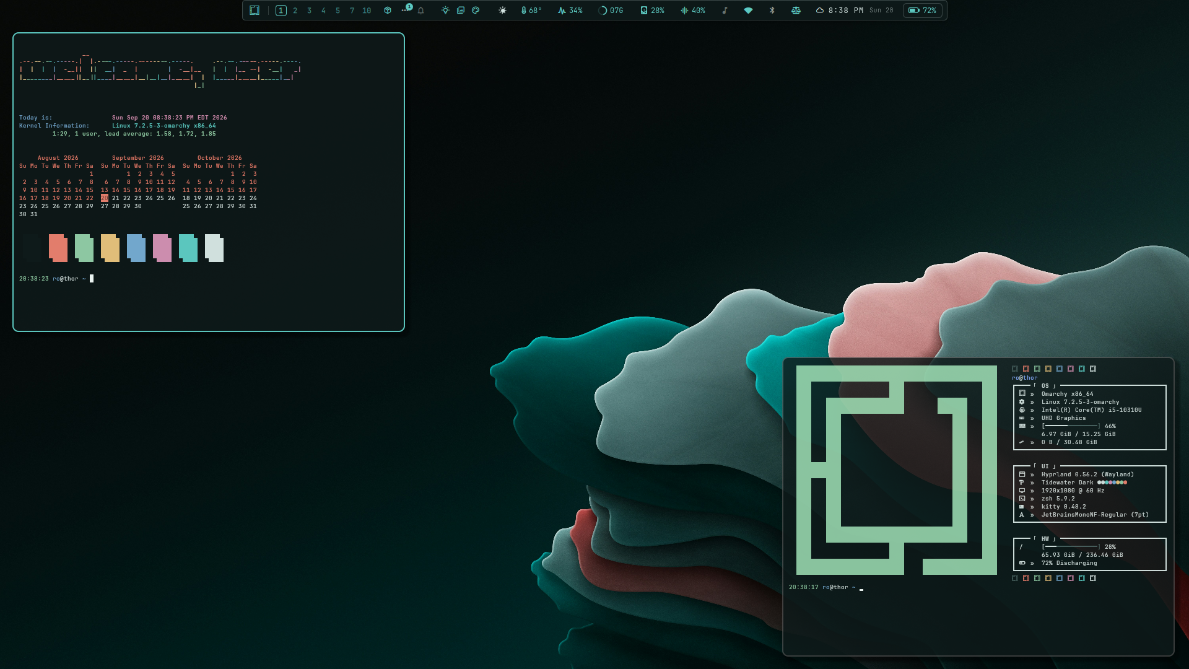This screenshot has height=669, width=1189.
Task: Click the volume 40% indicator
Action: pos(693,11)
